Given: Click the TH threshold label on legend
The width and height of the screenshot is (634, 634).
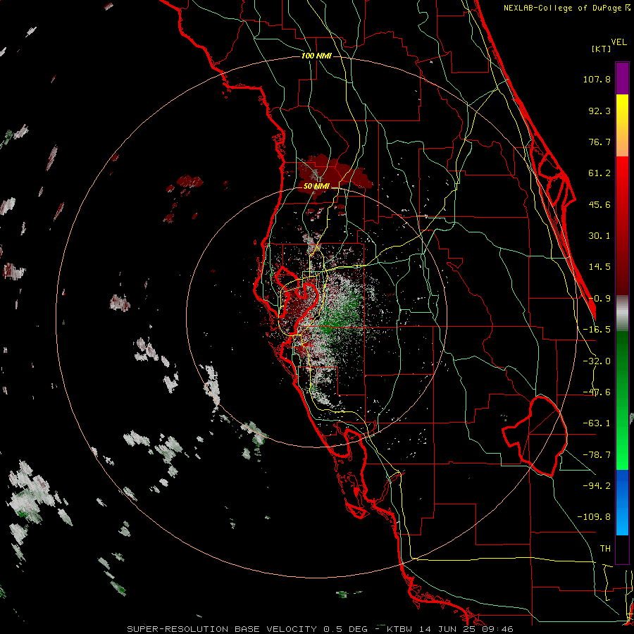Looking at the screenshot, I should [605, 549].
